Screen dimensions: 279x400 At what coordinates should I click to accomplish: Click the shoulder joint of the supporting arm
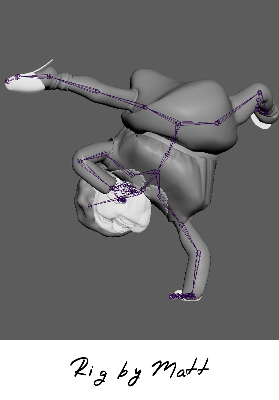click(x=182, y=225)
